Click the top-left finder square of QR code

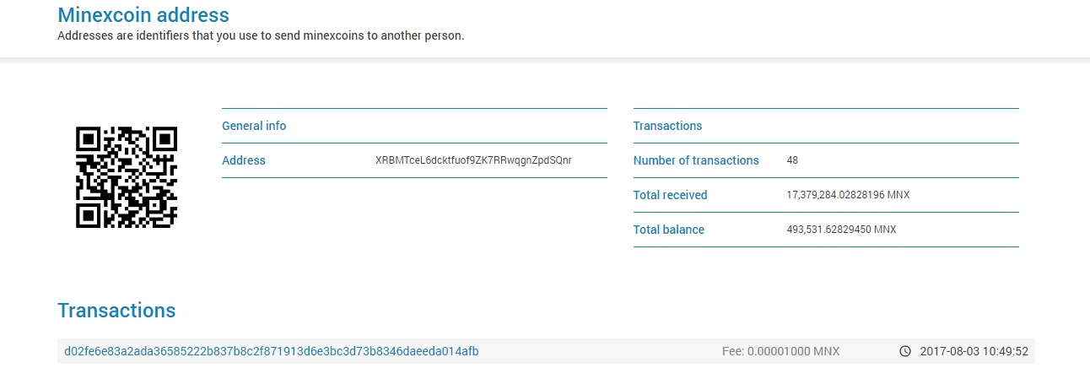(89, 140)
